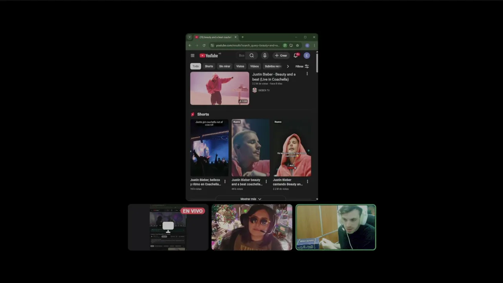Open the site information icon in address bar

(x=212, y=45)
